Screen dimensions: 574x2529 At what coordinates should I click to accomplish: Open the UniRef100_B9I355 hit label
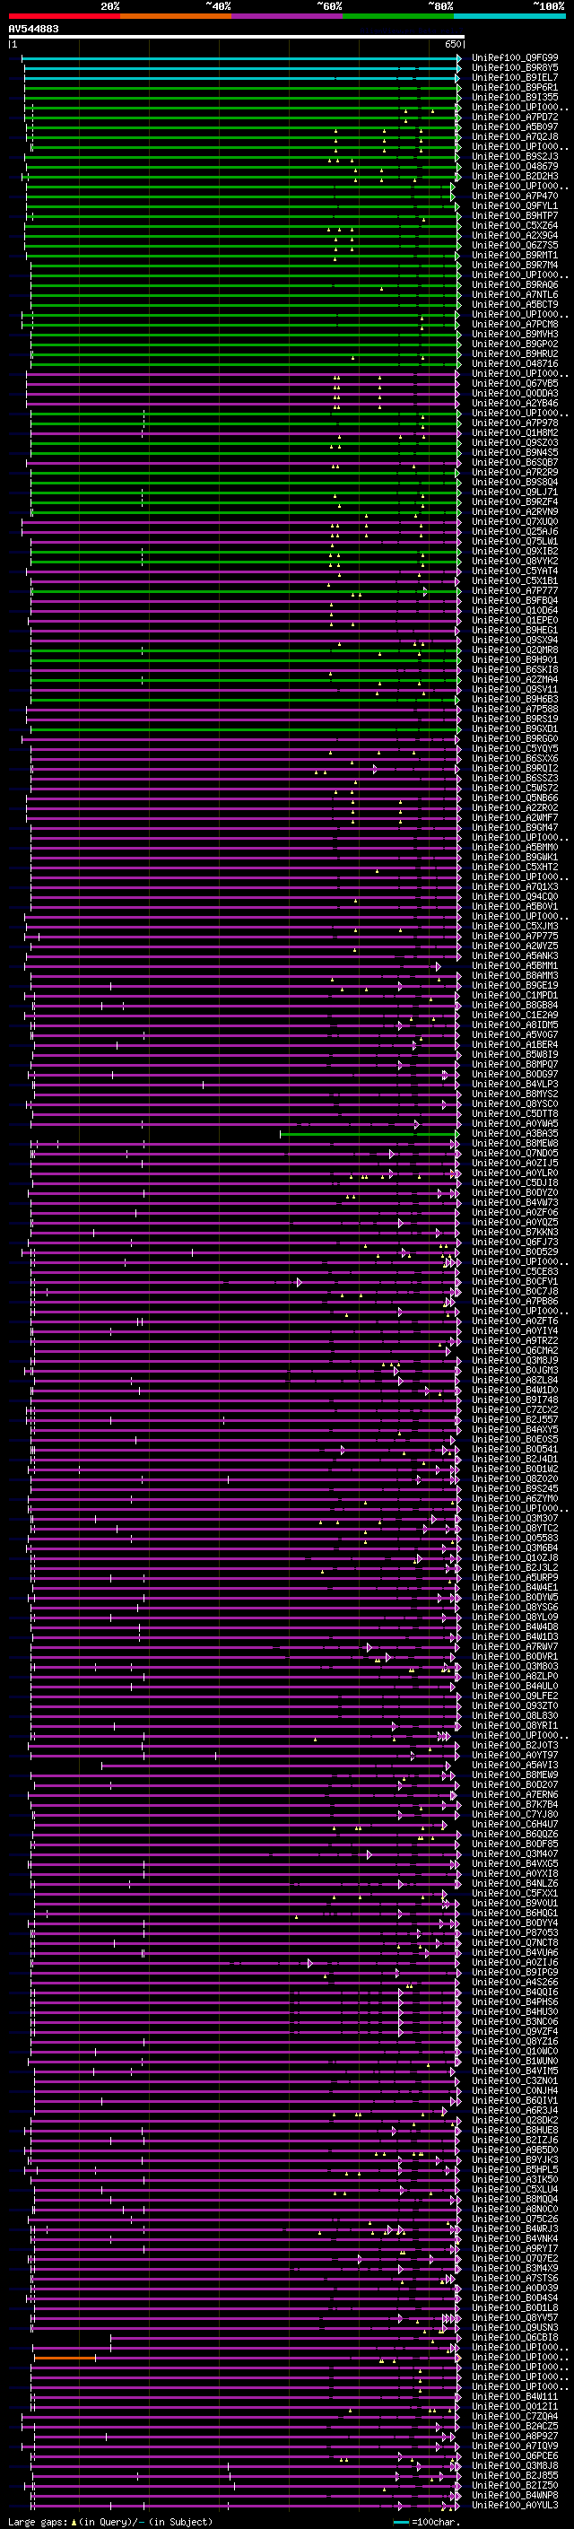(x=515, y=97)
